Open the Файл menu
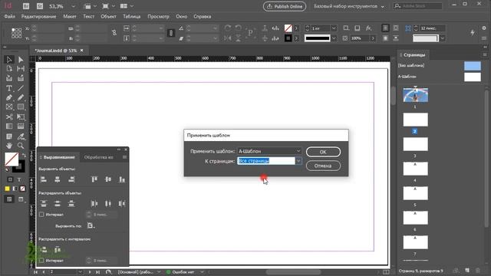 pos(10,16)
